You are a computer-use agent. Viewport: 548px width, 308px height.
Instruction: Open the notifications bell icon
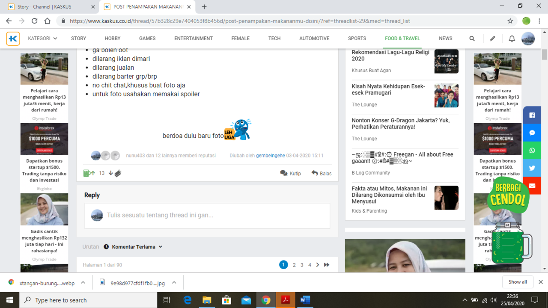tap(512, 38)
